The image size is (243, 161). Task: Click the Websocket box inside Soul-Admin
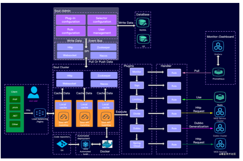pyautogui.click(x=70, y=55)
